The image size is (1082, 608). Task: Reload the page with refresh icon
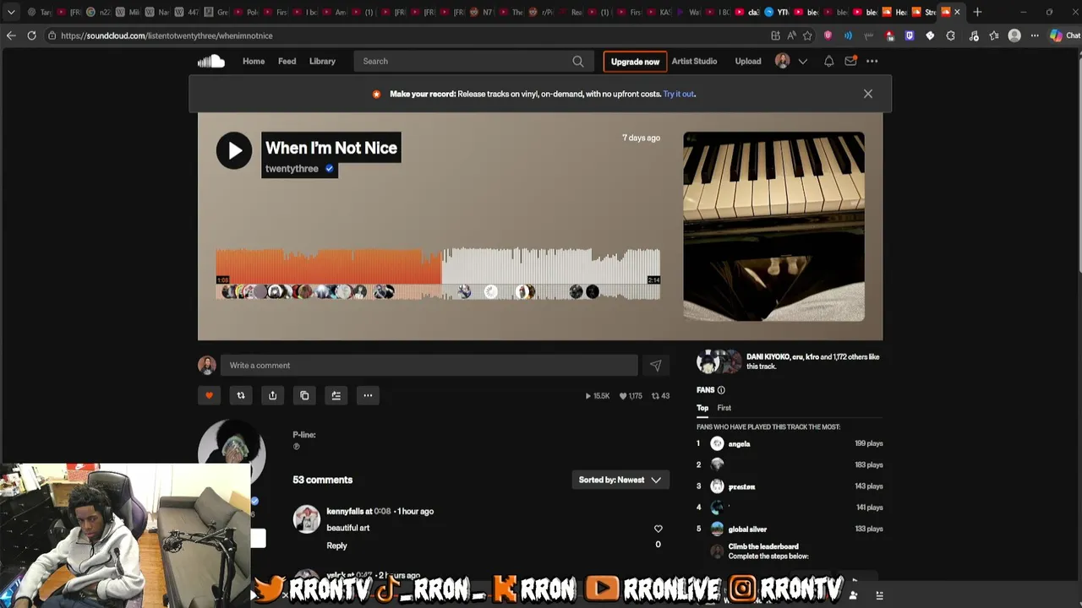click(31, 35)
